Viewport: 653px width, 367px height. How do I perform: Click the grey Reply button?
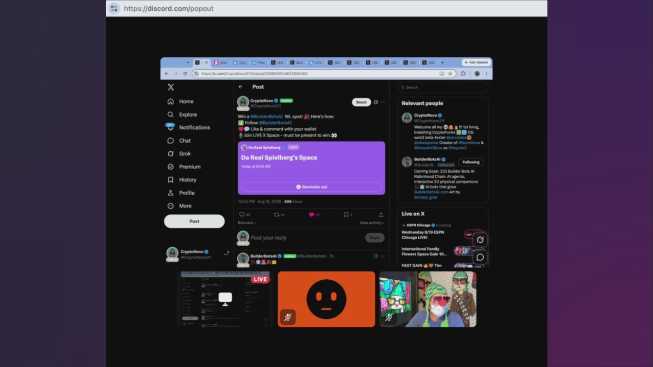click(375, 238)
